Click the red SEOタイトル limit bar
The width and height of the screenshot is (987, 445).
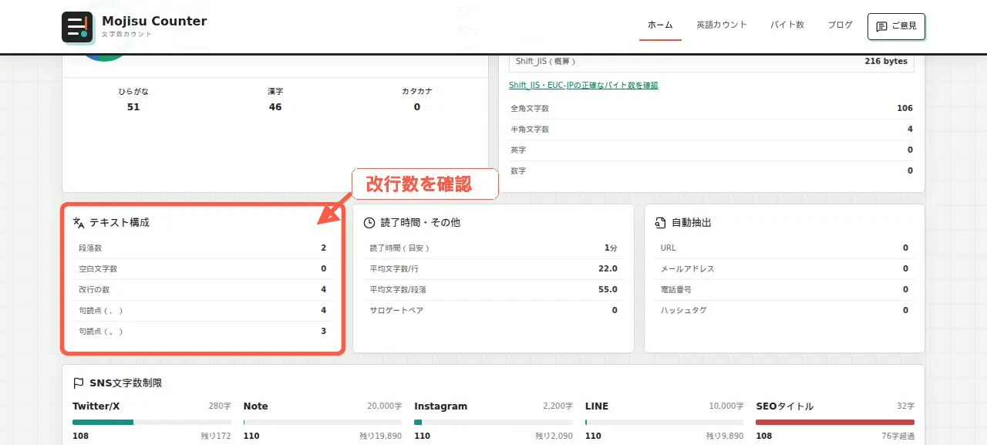(835, 422)
